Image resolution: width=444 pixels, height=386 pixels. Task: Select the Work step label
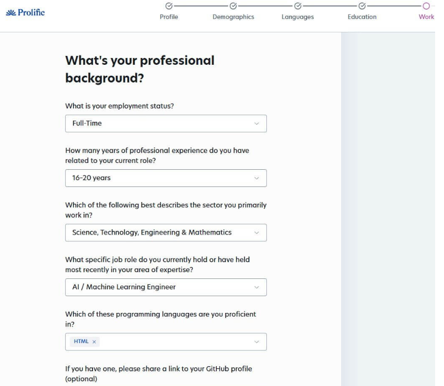(x=426, y=17)
